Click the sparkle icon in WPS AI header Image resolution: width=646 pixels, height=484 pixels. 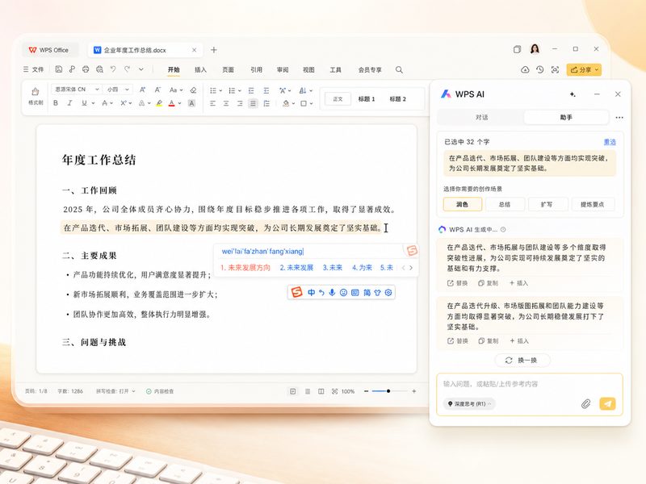pyautogui.click(x=573, y=94)
